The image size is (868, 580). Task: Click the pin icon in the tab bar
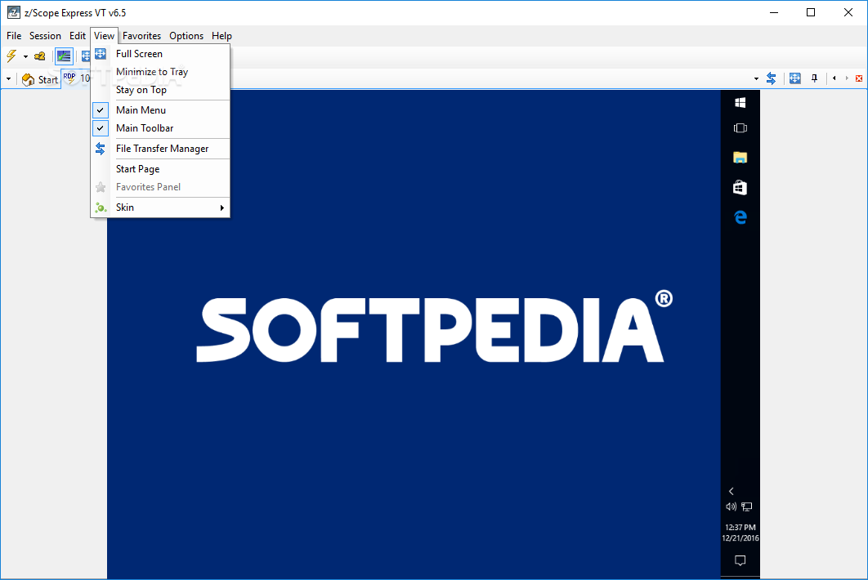click(x=814, y=78)
